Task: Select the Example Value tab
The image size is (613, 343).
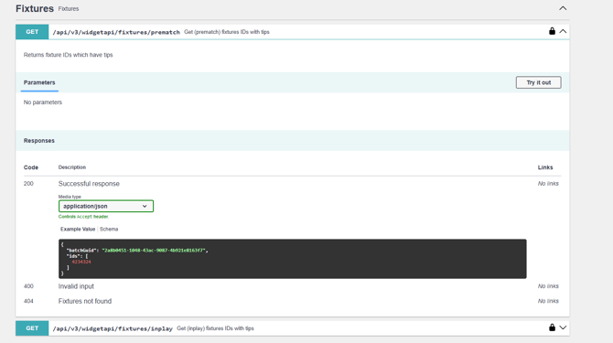Action: [x=78, y=230]
